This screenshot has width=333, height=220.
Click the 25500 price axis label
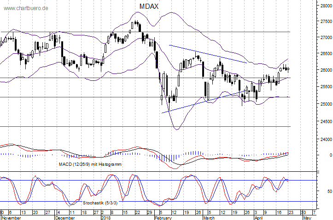point(326,87)
